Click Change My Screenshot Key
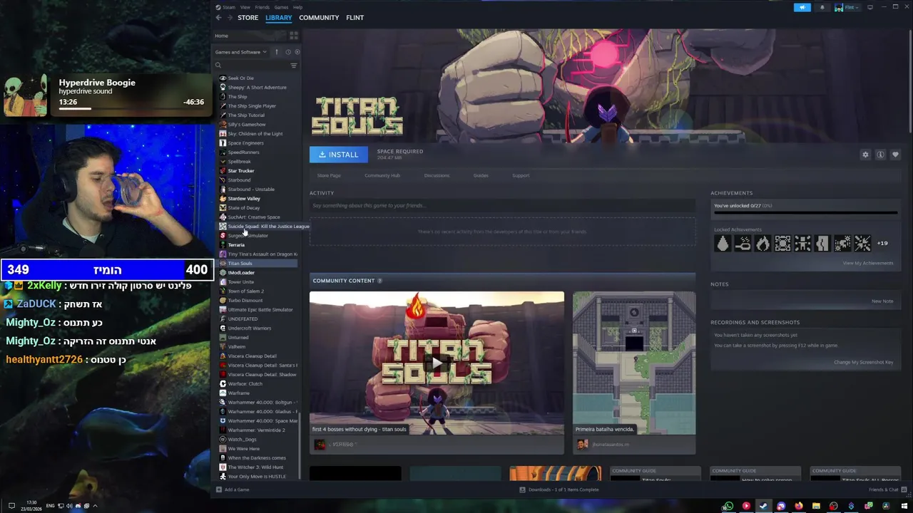Screen dimensions: 913x513 point(863,362)
